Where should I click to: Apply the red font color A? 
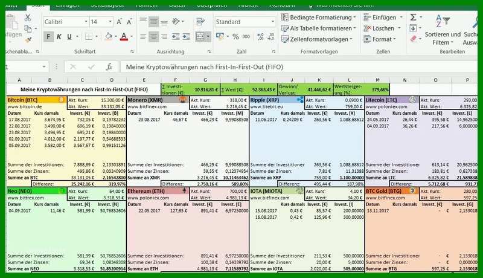click(124, 37)
